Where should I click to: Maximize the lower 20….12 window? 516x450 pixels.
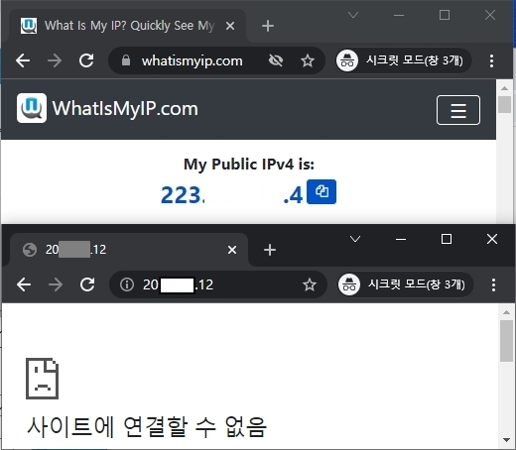coord(447,239)
